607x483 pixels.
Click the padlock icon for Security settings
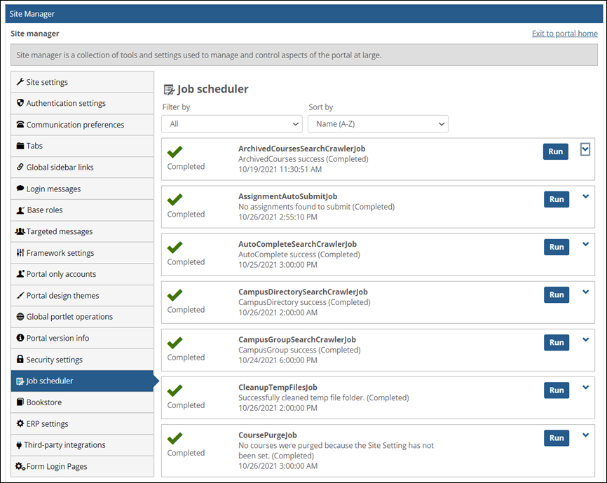(20, 359)
